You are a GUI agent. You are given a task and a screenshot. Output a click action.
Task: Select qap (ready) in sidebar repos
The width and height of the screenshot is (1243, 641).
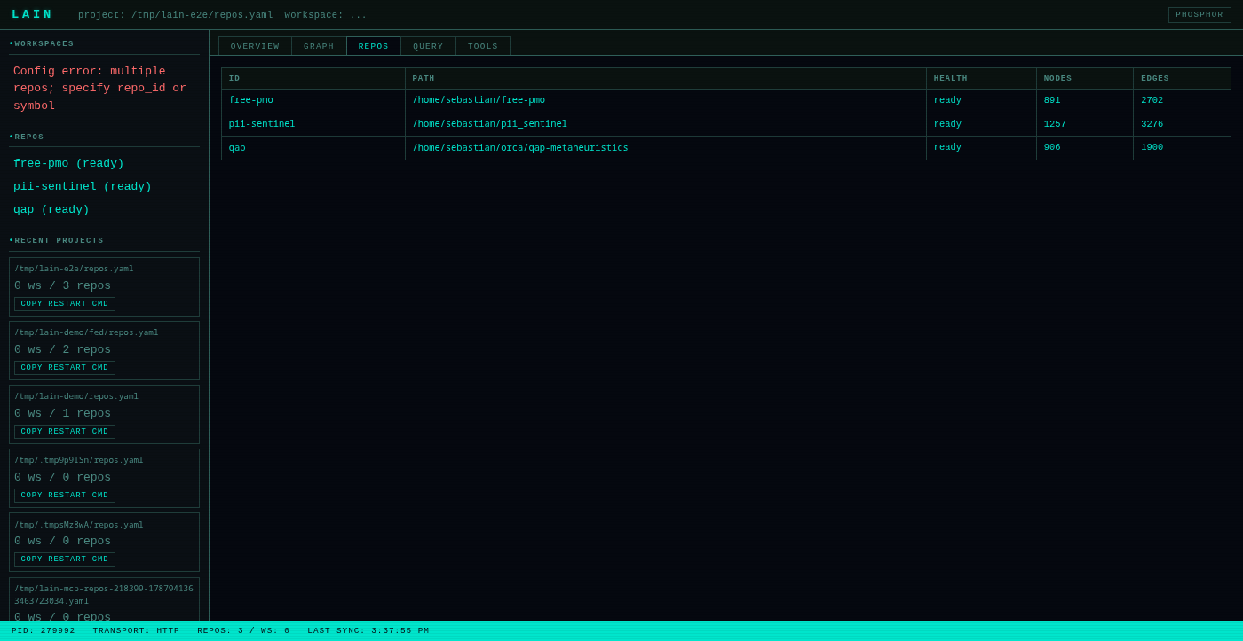click(51, 210)
